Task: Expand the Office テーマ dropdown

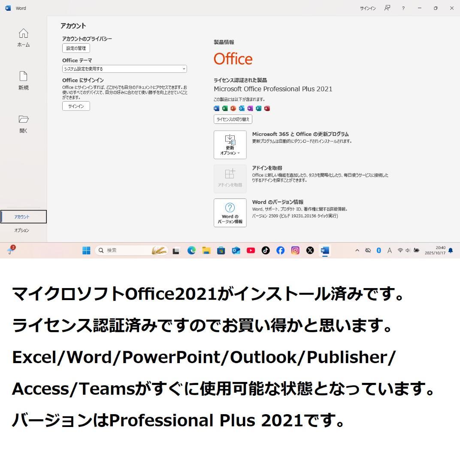Action: [x=124, y=69]
